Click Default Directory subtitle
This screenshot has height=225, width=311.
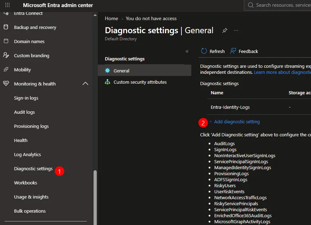121,39
